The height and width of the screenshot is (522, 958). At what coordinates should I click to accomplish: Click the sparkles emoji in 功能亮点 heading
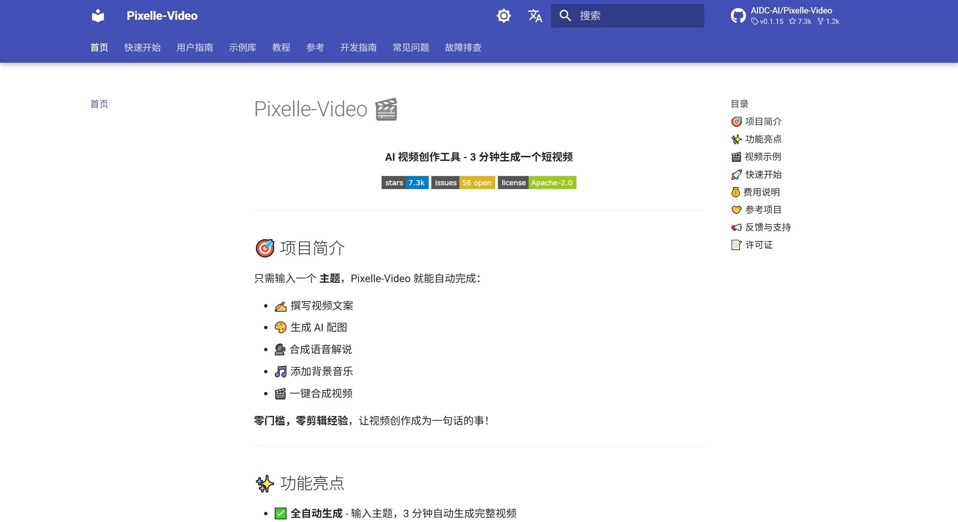tap(265, 484)
